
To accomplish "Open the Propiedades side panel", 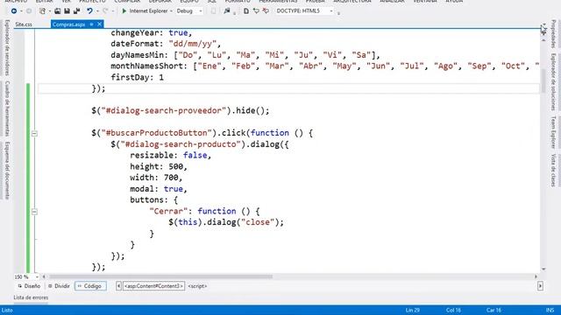I will point(553,34).
